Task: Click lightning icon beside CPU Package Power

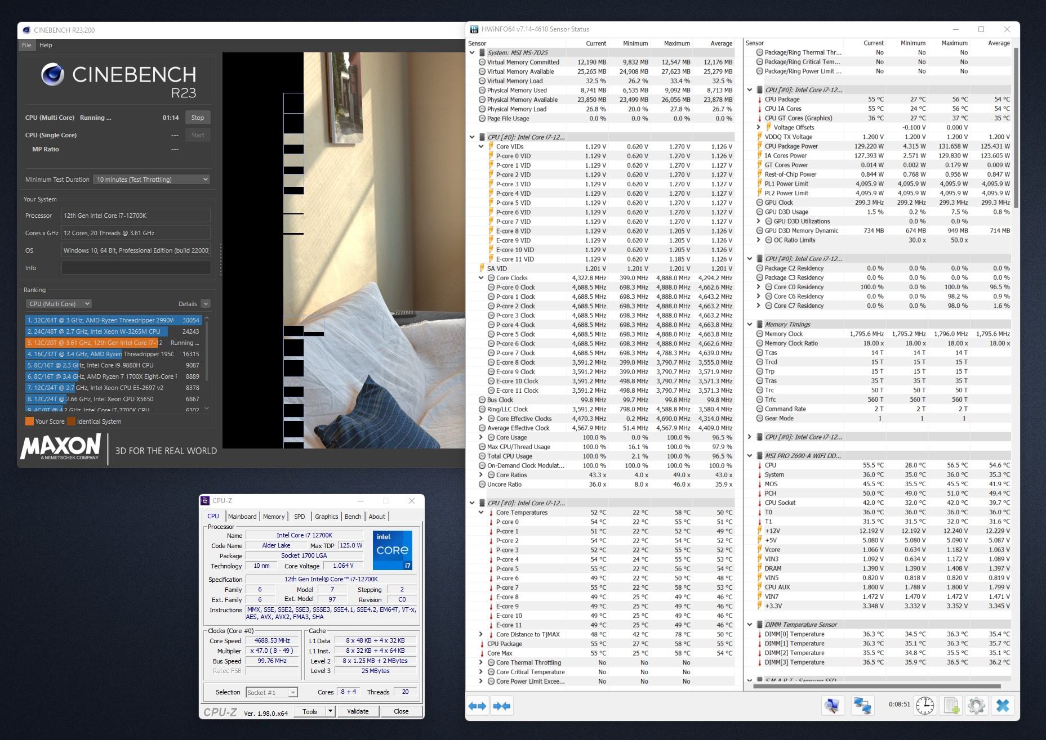Action: pyautogui.click(x=759, y=146)
